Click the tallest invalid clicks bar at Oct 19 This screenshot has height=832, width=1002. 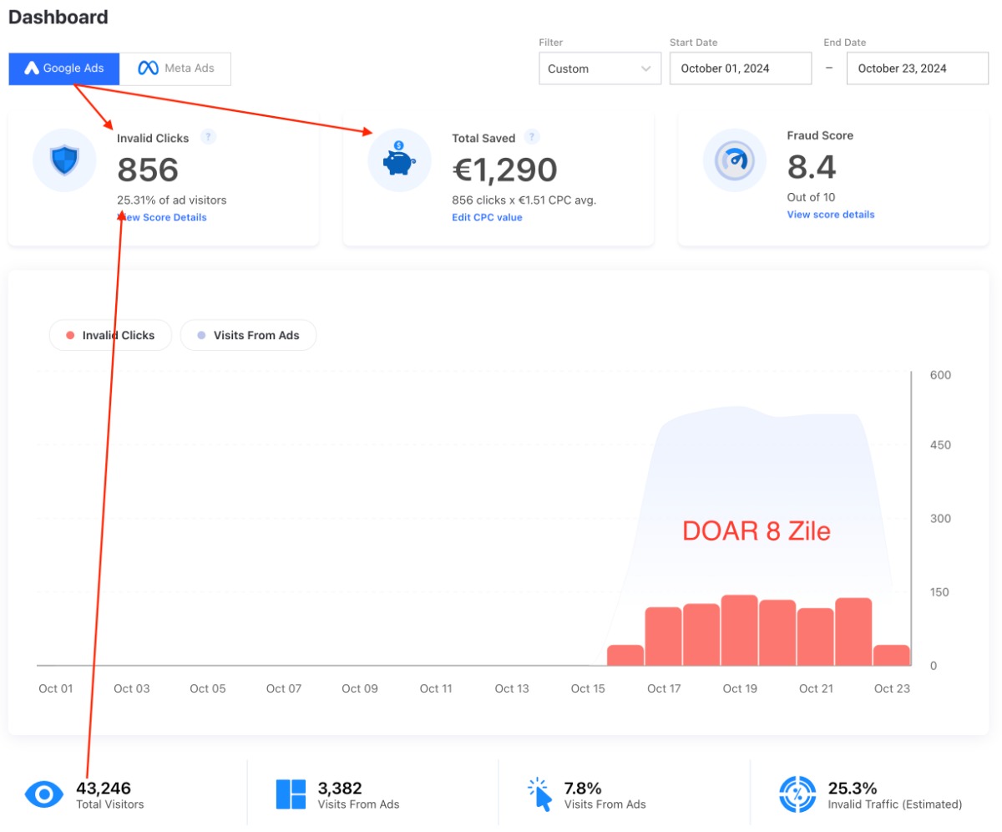739,631
